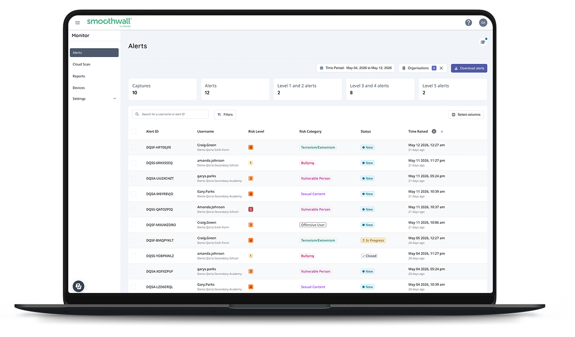Screen dimensions: 575x337
Task: Click New status for DQSA-UU2XCHZT
Action: [x=367, y=178]
